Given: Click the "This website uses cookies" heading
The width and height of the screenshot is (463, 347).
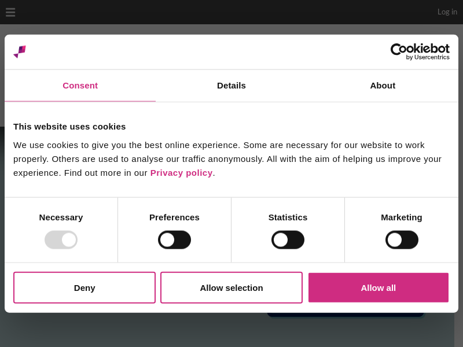Looking at the screenshot, I should [69, 127].
